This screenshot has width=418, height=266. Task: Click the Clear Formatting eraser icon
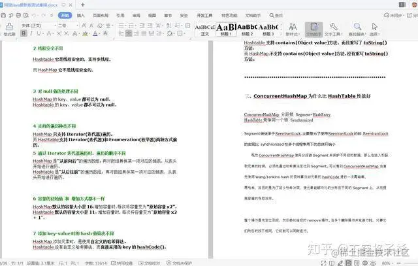click(100, 25)
